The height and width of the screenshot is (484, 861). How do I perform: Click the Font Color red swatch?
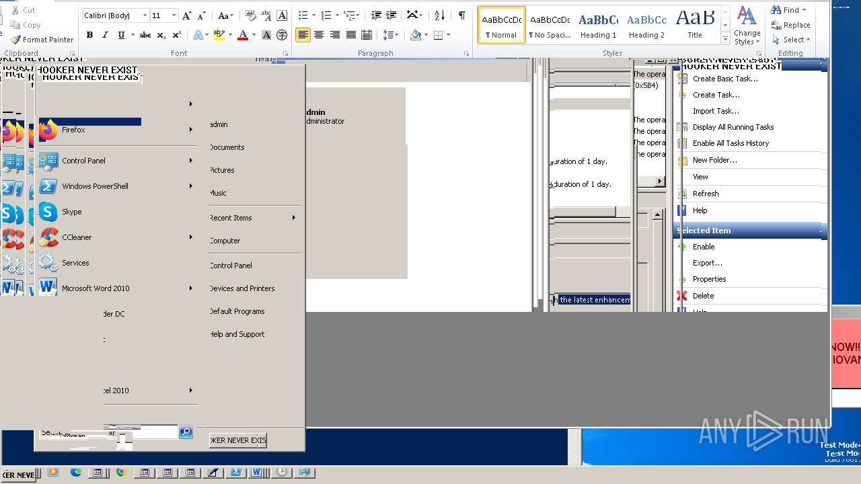(x=243, y=35)
